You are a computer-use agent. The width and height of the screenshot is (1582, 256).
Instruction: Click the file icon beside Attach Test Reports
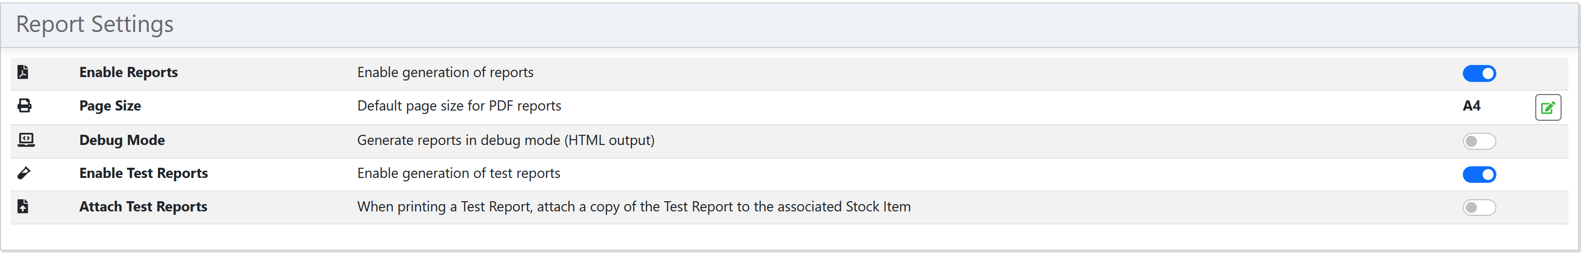23,207
